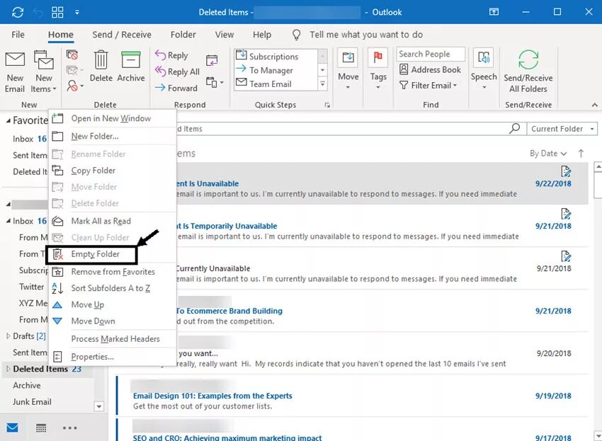
Task: Open the File tab
Action: coord(18,35)
